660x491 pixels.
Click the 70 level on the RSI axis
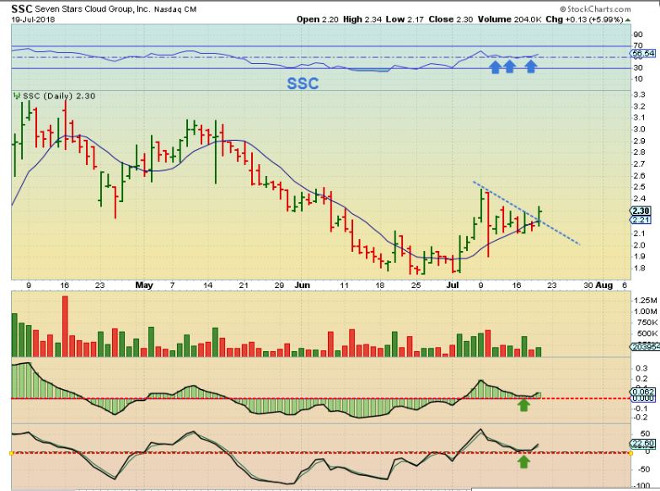pos(638,45)
